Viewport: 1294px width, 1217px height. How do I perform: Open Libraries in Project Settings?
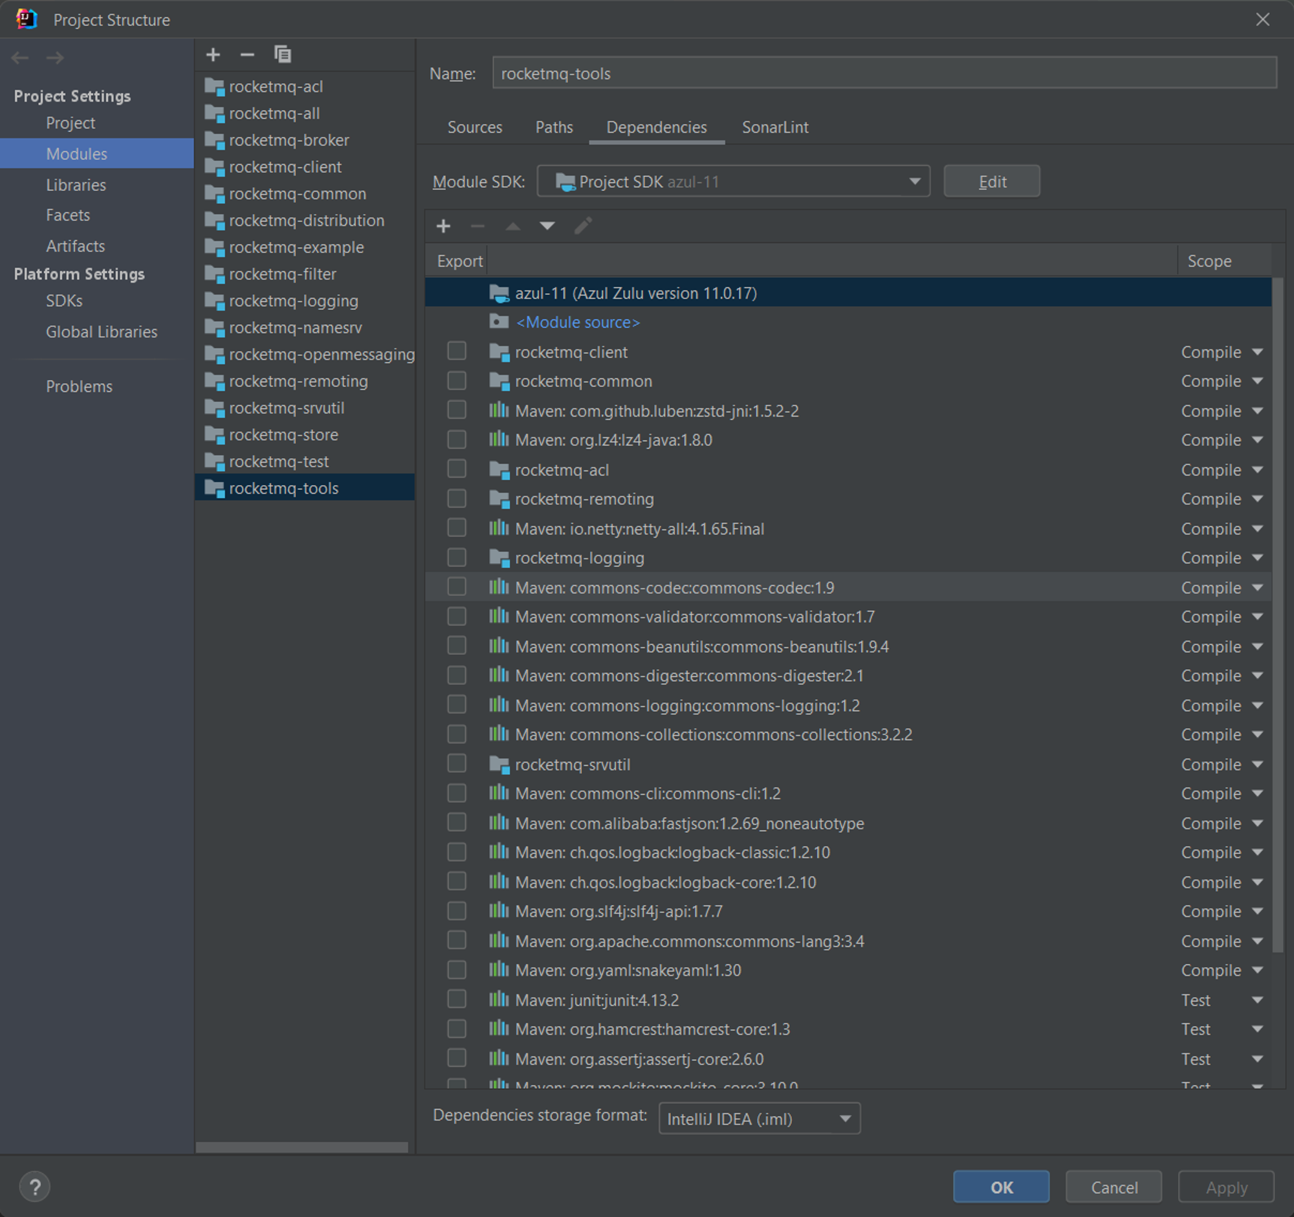point(76,185)
